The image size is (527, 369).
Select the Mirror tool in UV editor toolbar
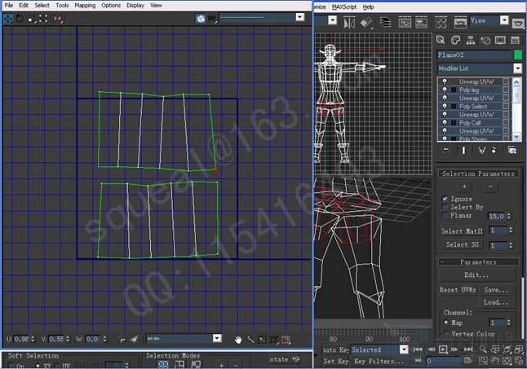click(x=57, y=19)
